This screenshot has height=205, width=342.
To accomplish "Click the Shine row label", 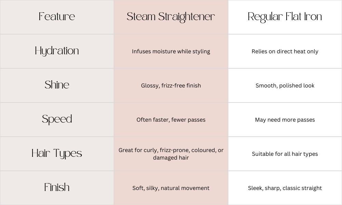I will pyautogui.click(x=57, y=85).
